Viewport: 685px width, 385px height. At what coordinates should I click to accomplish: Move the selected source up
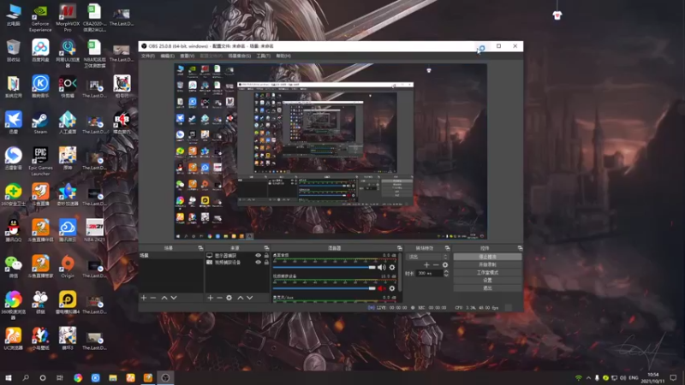point(241,298)
